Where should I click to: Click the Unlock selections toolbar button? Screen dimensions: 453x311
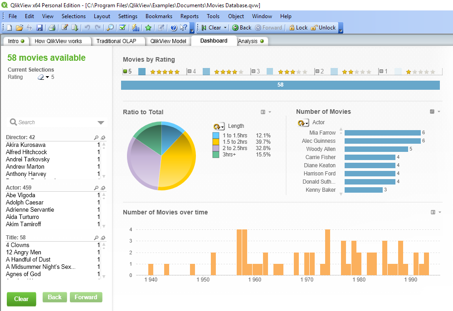tap(323, 28)
